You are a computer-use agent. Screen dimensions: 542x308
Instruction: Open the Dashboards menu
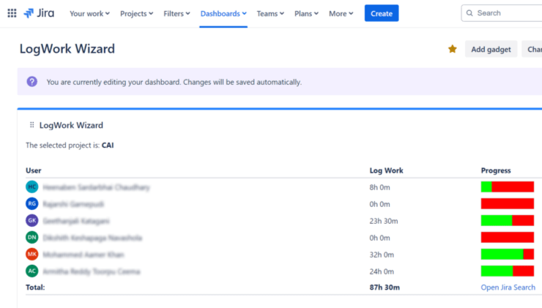[223, 13]
